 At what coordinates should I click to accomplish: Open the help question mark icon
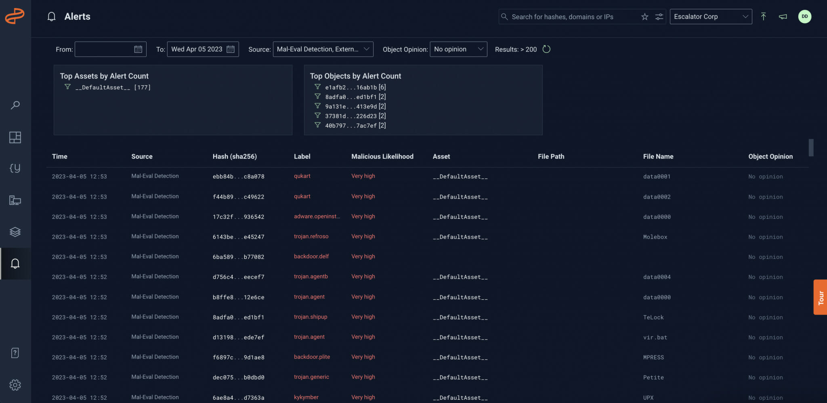[x=15, y=353]
